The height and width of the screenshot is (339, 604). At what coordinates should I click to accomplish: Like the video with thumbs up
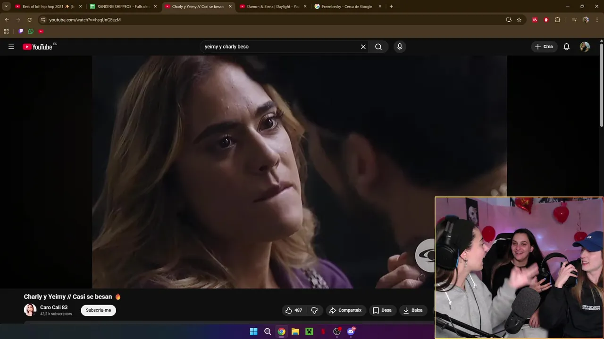tap(294, 310)
